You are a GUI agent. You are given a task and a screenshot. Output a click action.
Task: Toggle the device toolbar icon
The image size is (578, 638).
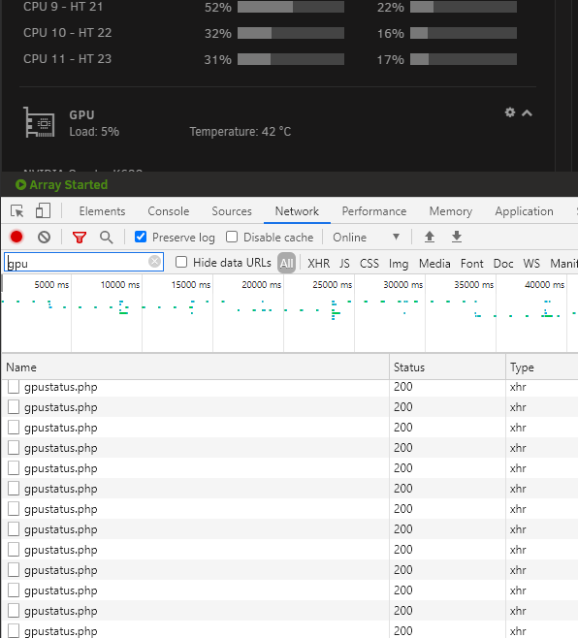pos(43,211)
